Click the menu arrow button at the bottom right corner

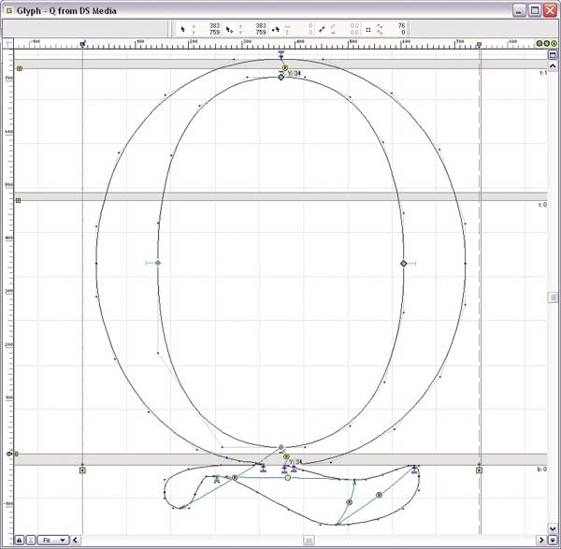(553, 540)
